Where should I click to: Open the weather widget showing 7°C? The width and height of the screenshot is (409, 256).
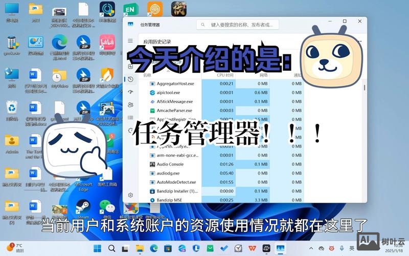point(15,248)
